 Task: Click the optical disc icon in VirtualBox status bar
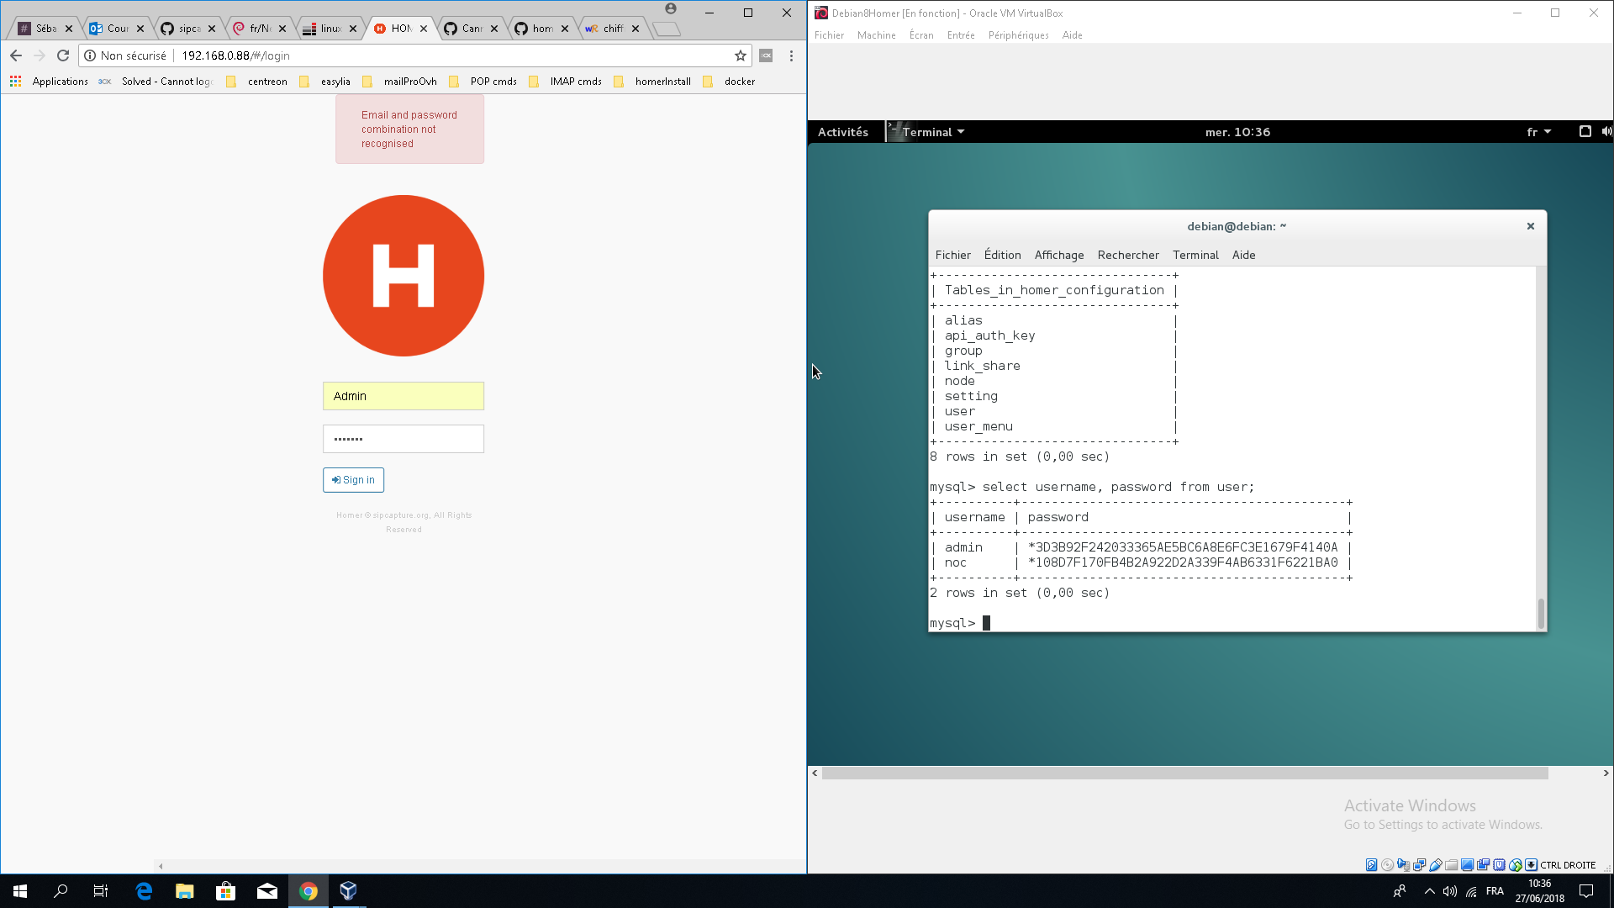1387,864
